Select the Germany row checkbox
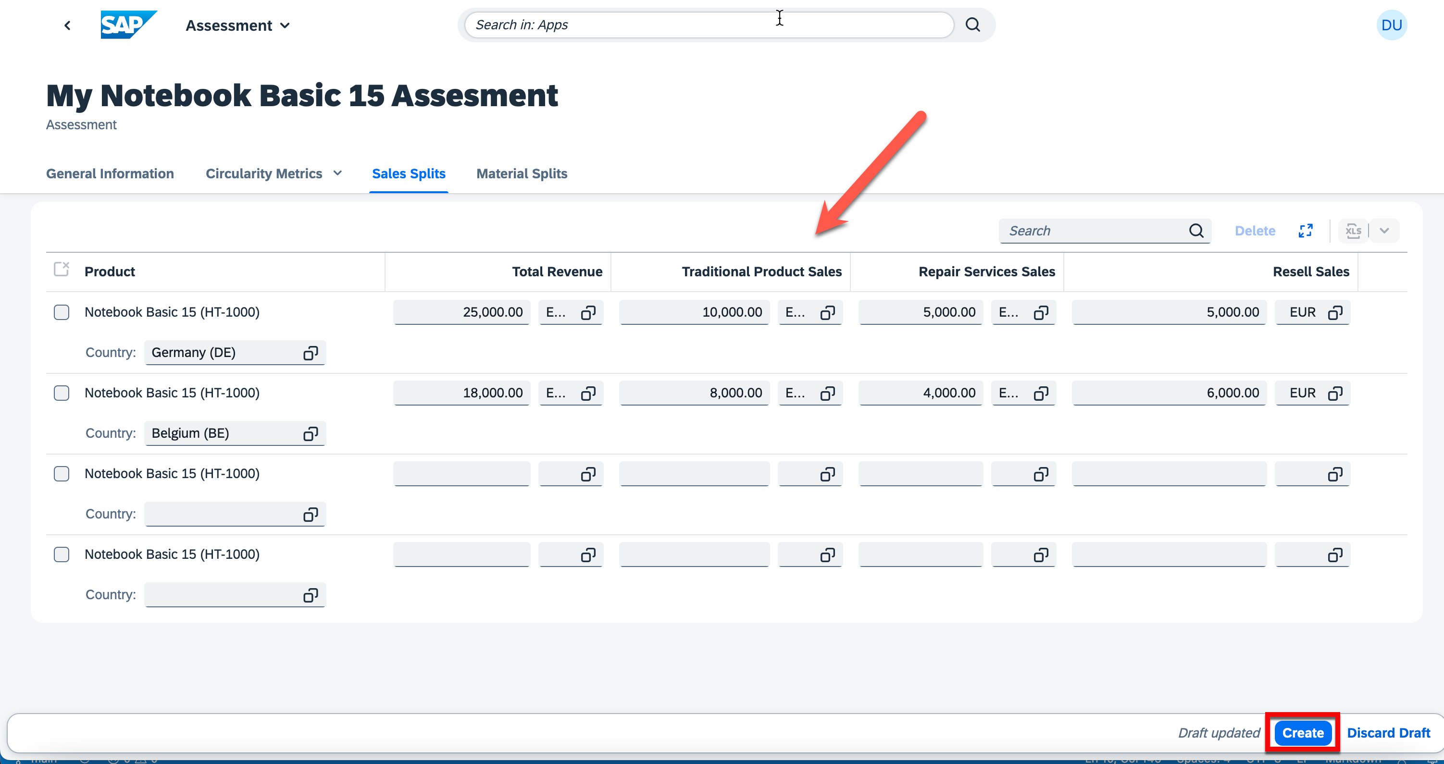1444x764 pixels. coord(61,312)
